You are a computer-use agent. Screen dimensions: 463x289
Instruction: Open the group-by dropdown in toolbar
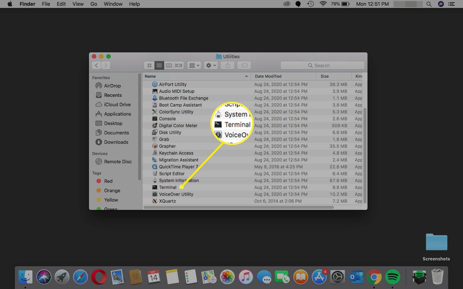[x=194, y=65]
